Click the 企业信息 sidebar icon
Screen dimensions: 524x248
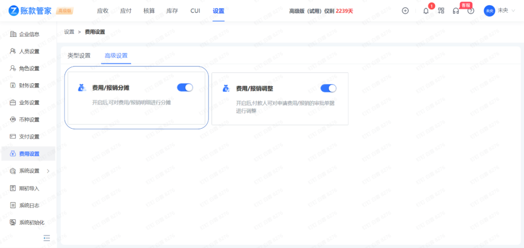13,34
